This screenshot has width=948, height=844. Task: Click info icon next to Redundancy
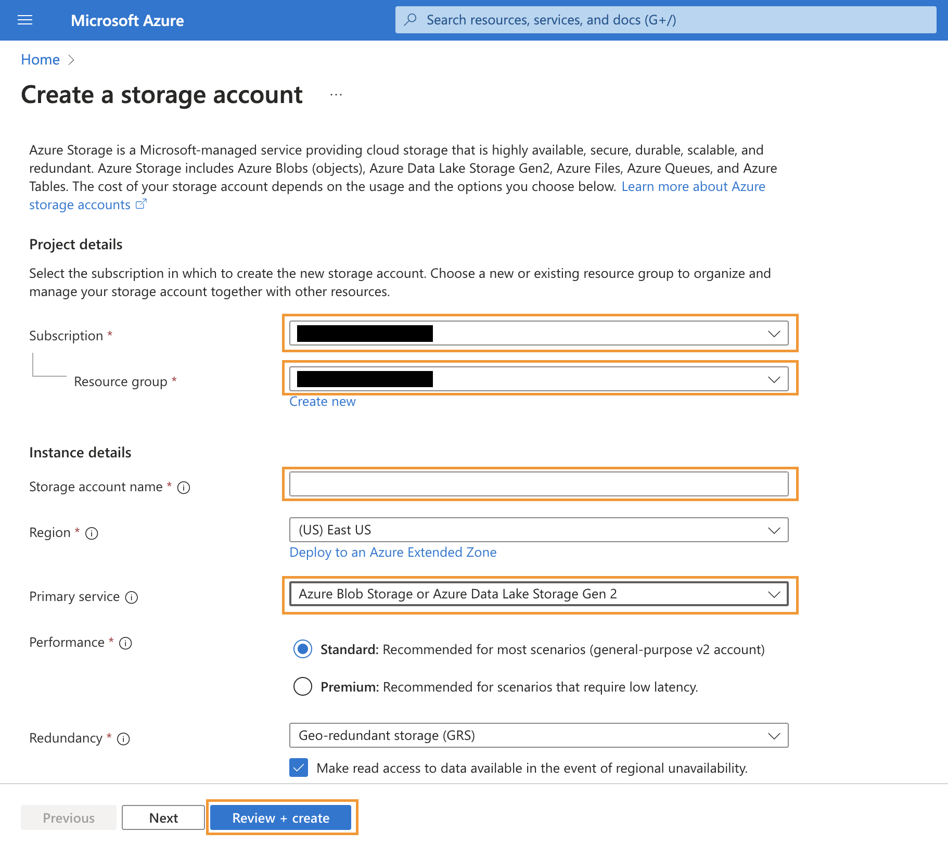(x=123, y=739)
